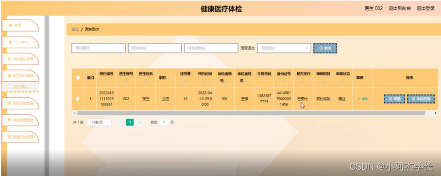Go to previous page arrow

[x=120, y=123]
